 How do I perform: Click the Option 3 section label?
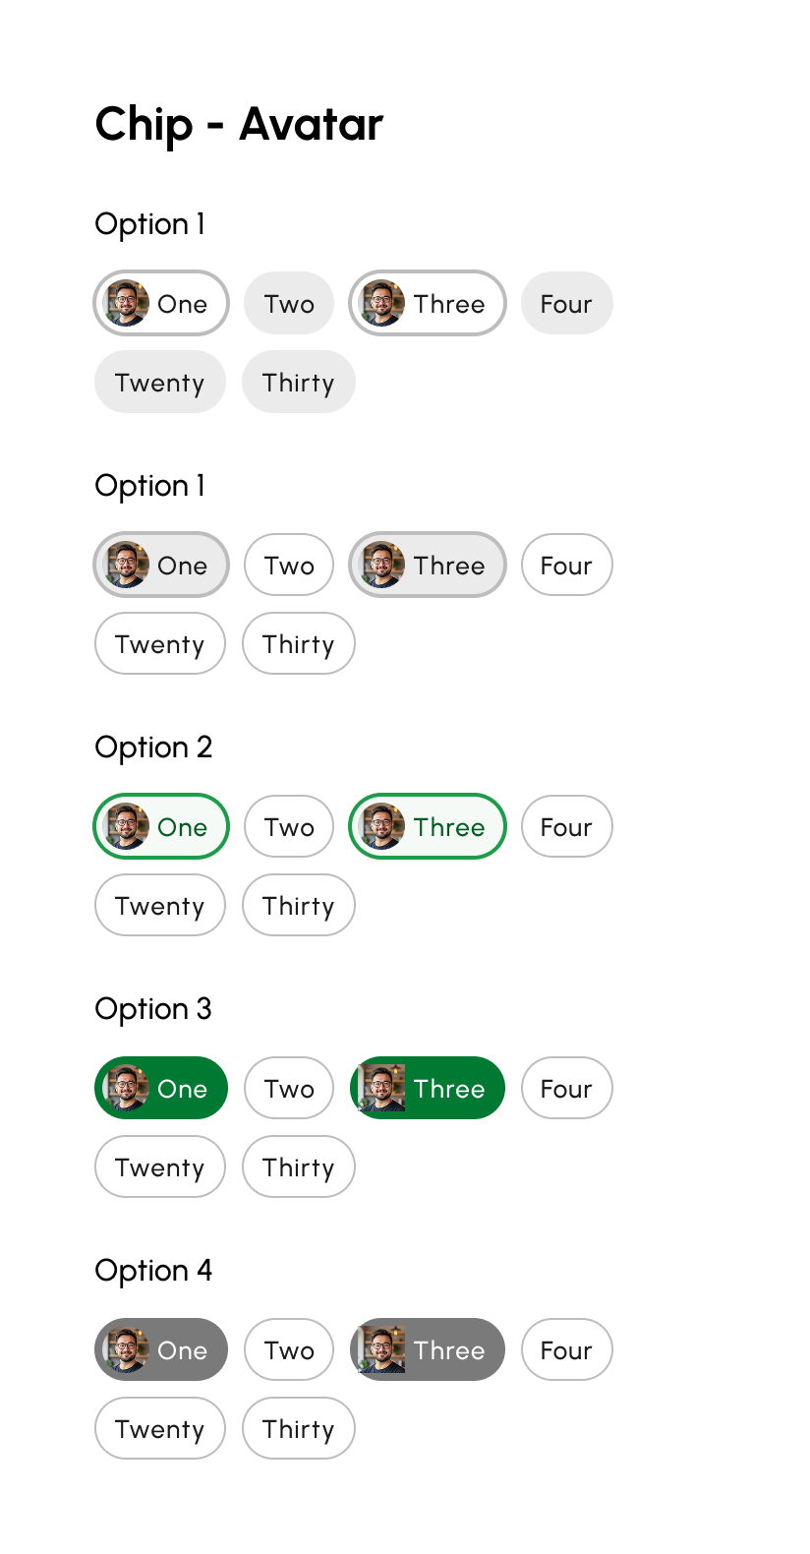tap(153, 1009)
